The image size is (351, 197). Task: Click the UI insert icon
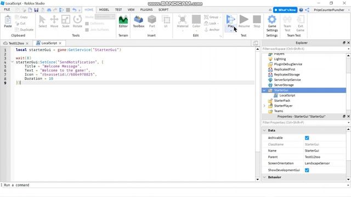point(166,21)
